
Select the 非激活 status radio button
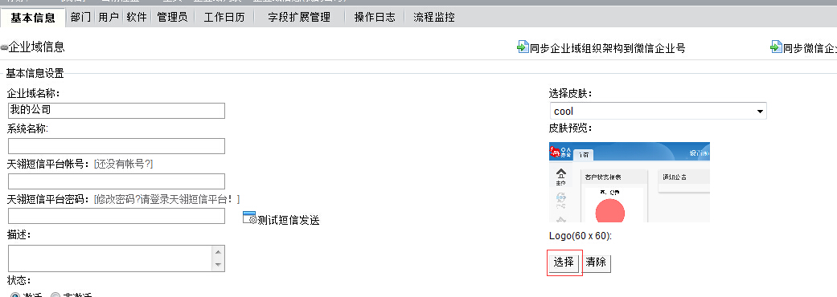(55, 295)
